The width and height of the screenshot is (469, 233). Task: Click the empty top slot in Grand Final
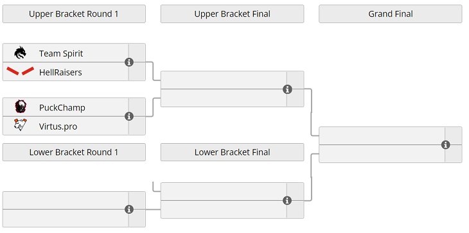pos(382,136)
